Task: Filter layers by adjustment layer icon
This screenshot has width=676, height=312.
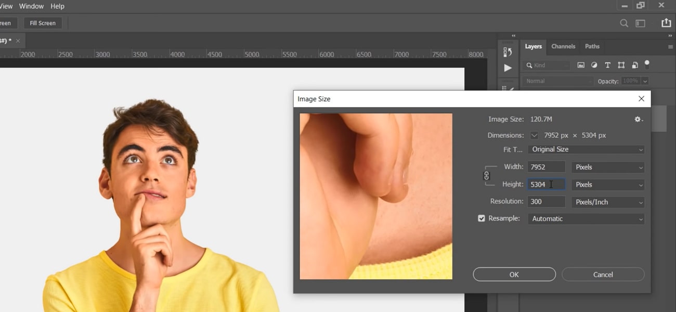Action: [x=594, y=66]
